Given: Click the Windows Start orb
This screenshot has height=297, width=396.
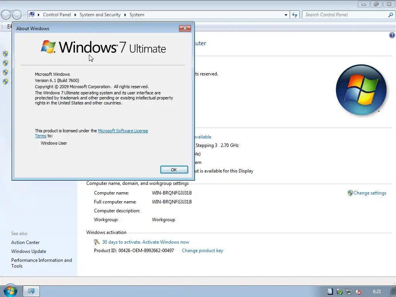Looking at the screenshot, I should pos(10,291).
